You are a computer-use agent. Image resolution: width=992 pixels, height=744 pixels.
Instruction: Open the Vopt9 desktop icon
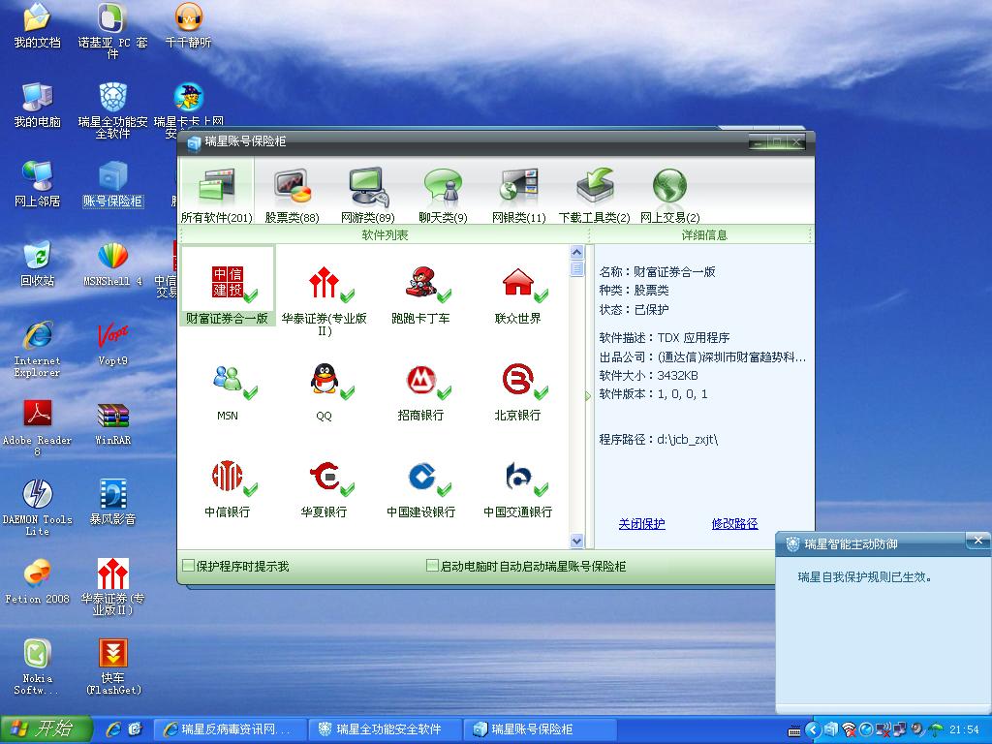pyautogui.click(x=112, y=344)
